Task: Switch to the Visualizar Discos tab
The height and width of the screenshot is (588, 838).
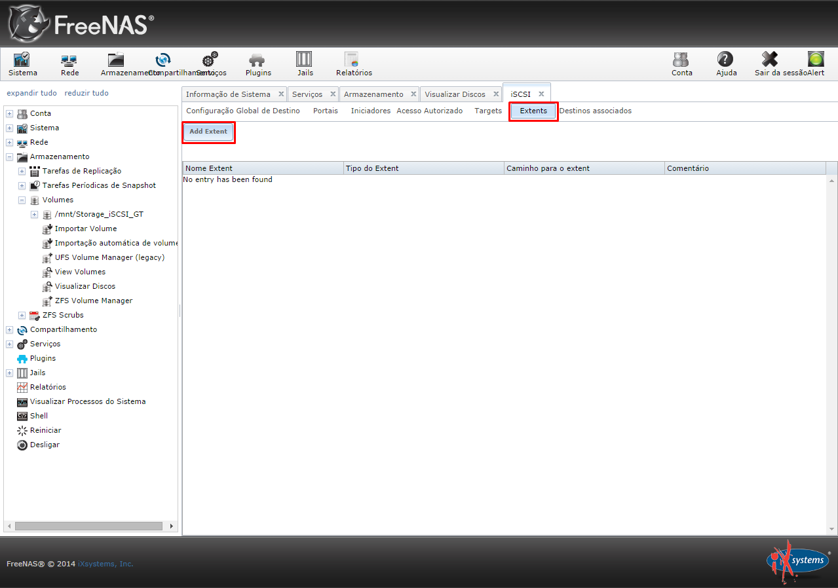Action: 455,94
